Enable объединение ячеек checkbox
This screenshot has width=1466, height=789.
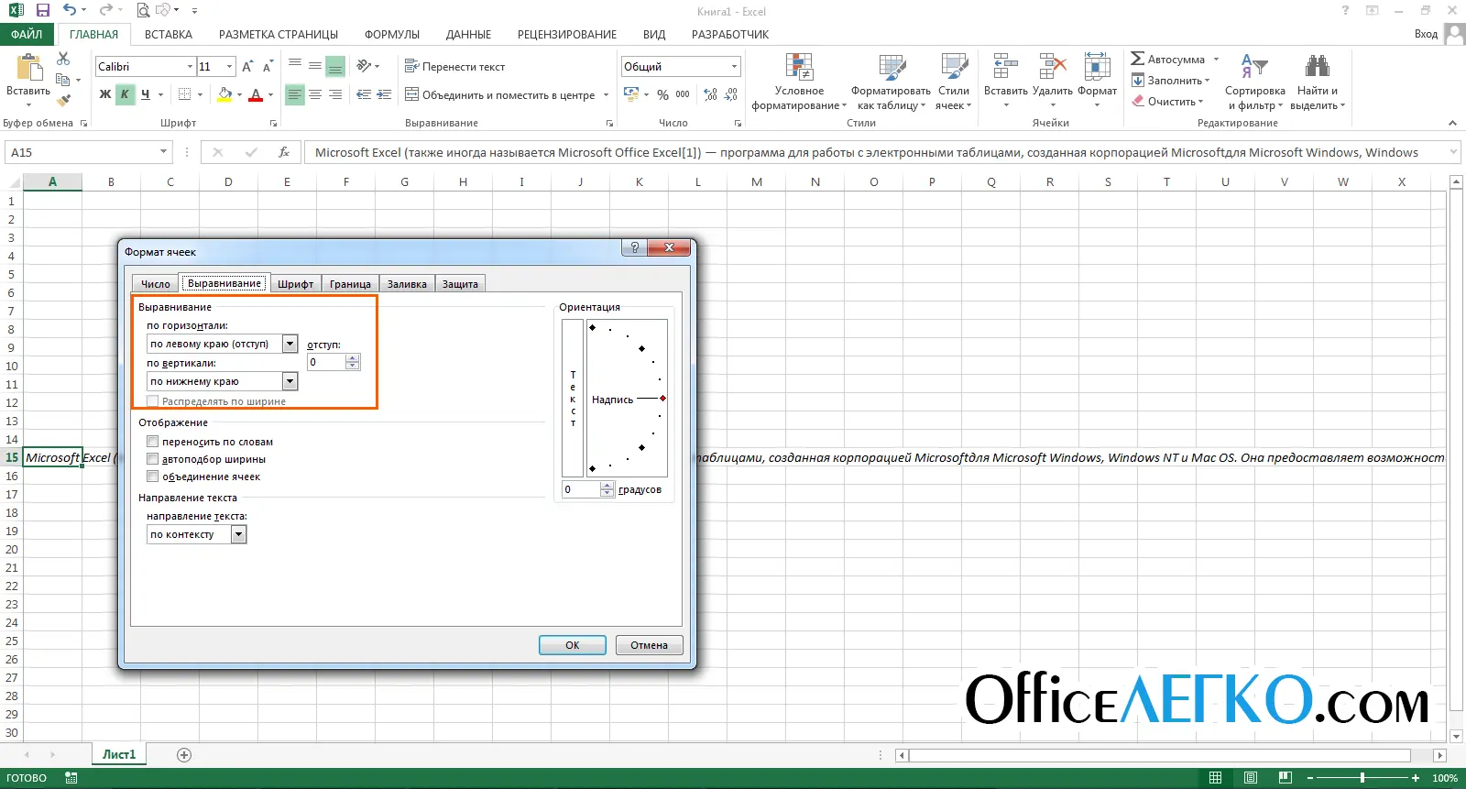point(153,477)
